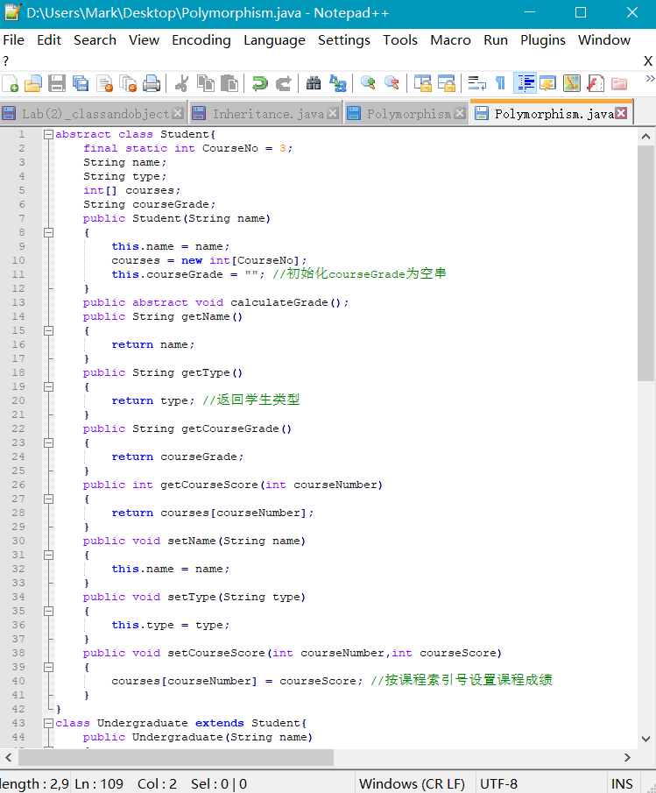Open the ? help menu
The width and height of the screenshot is (656, 793).
[6, 61]
